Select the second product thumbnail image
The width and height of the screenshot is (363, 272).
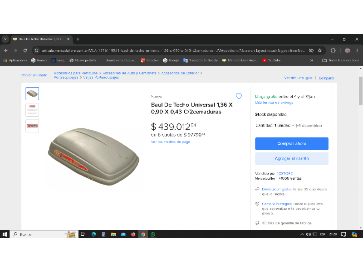(x=32, y=110)
